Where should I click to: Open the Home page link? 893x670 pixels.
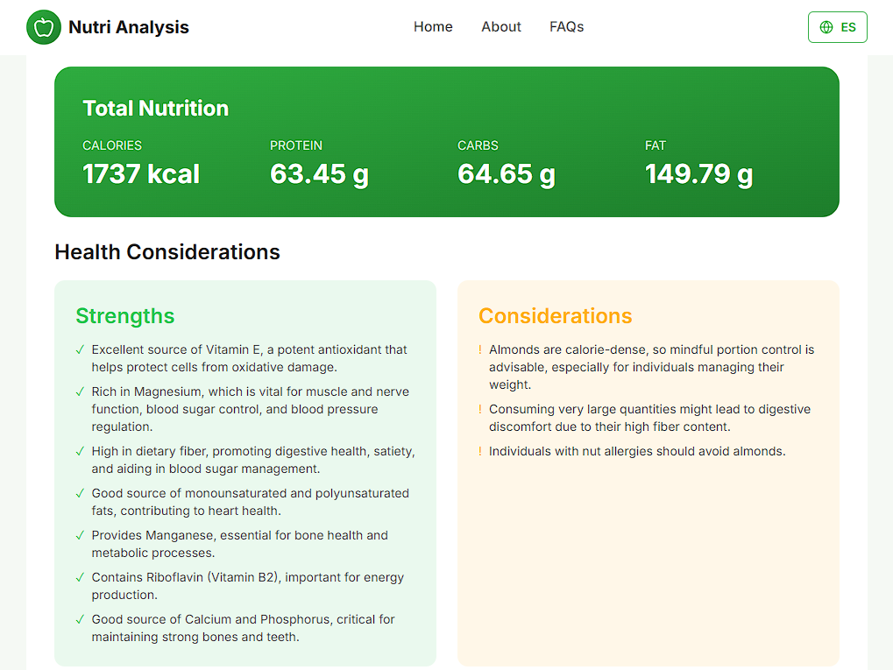click(x=433, y=27)
